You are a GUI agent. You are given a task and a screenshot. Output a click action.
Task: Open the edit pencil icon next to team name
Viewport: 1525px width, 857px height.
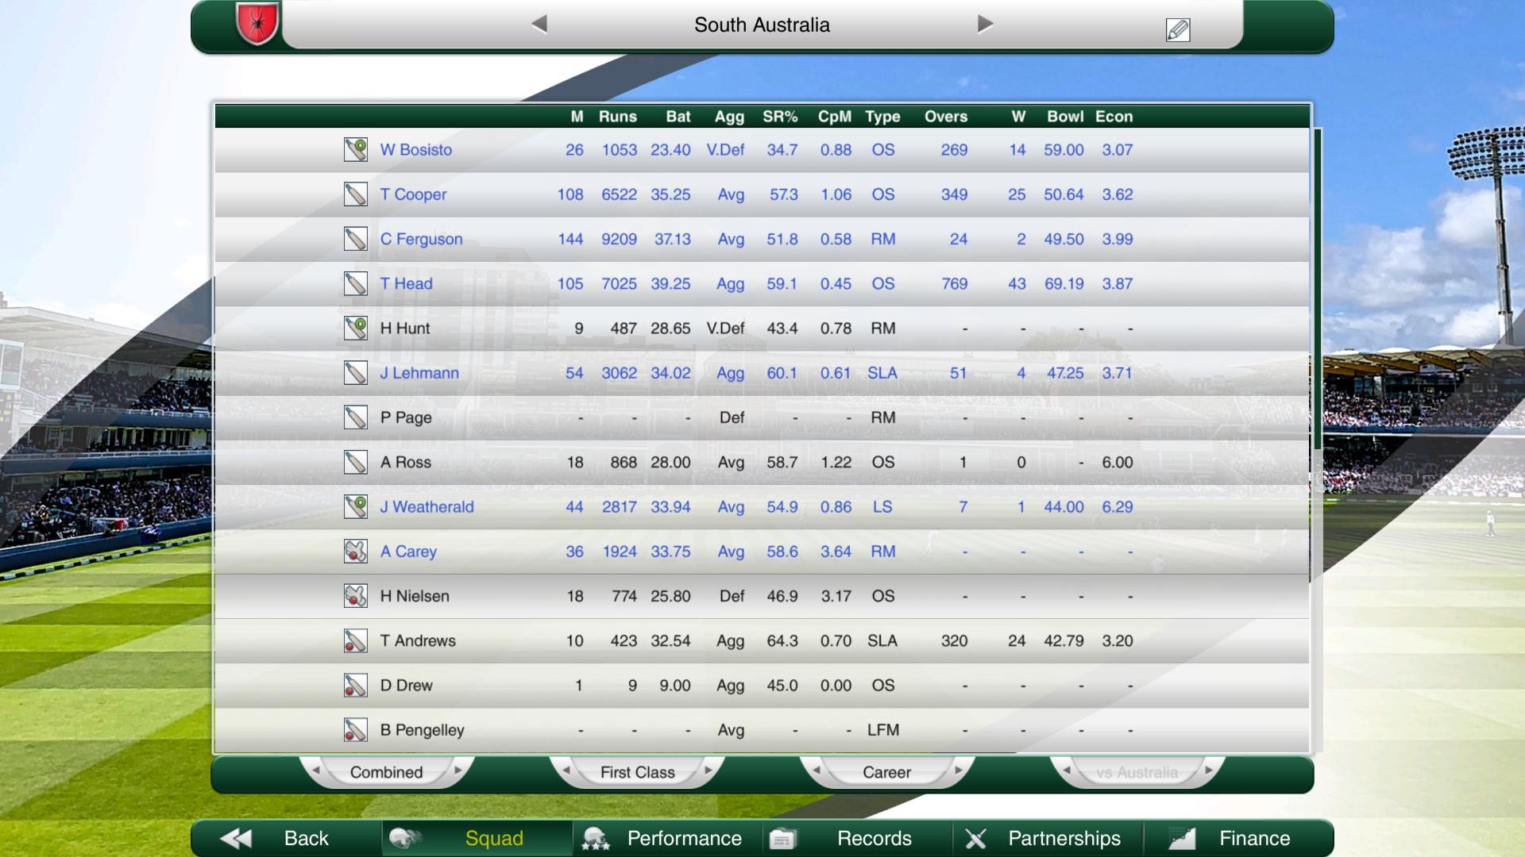[x=1177, y=30]
